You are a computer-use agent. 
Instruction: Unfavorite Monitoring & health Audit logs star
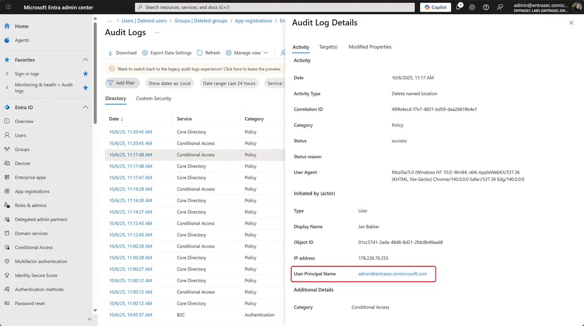pos(86,88)
